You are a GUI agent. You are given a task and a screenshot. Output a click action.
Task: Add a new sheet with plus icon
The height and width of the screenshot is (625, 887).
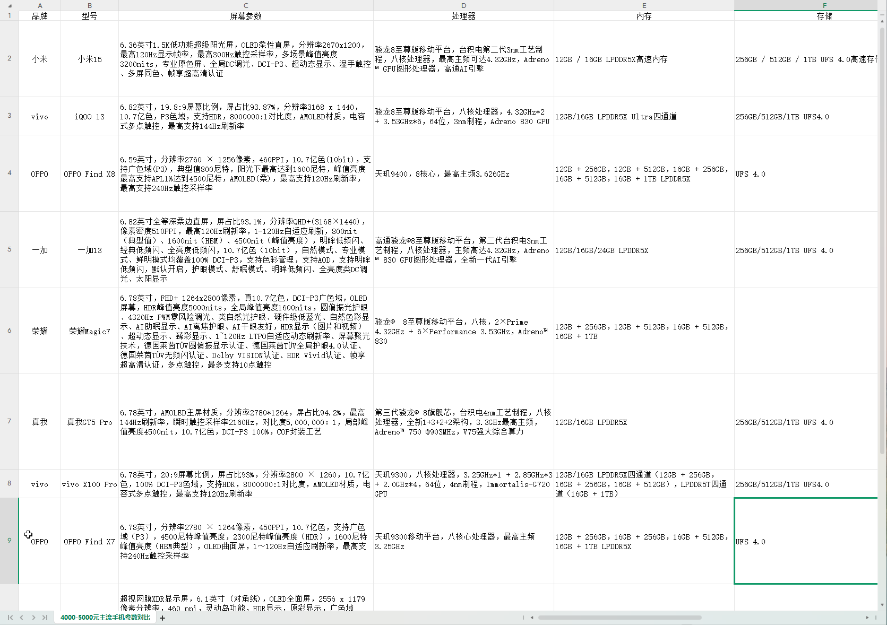pyautogui.click(x=162, y=618)
